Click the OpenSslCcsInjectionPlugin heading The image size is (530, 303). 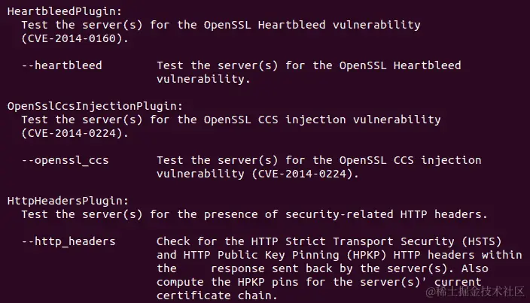pos(95,106)
